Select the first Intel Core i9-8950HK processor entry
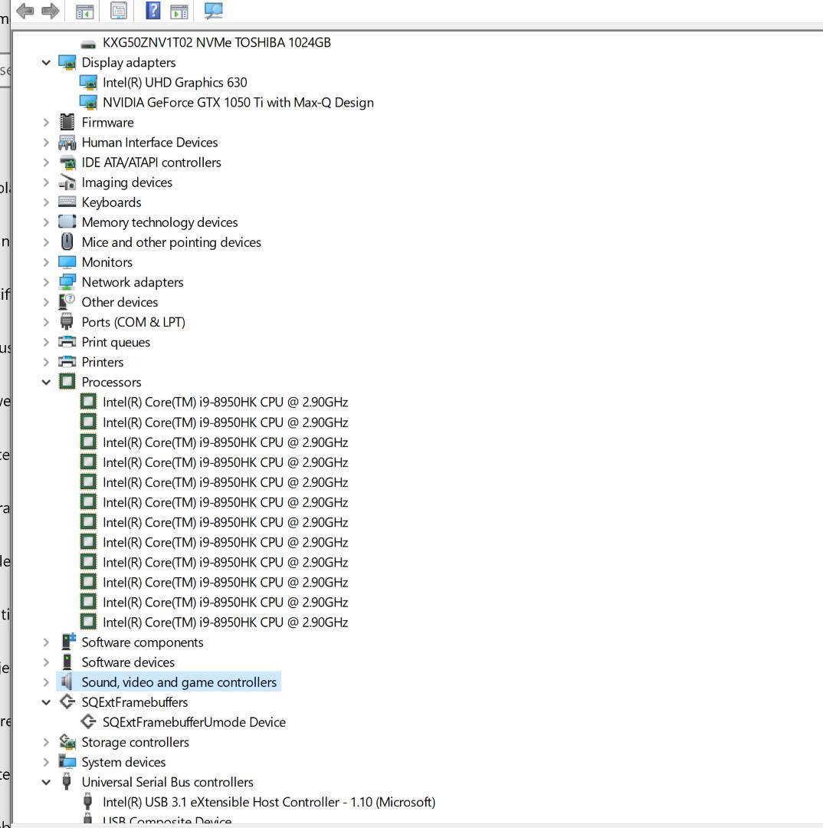This screenshot has height=828, width=823. click(225, 402)
